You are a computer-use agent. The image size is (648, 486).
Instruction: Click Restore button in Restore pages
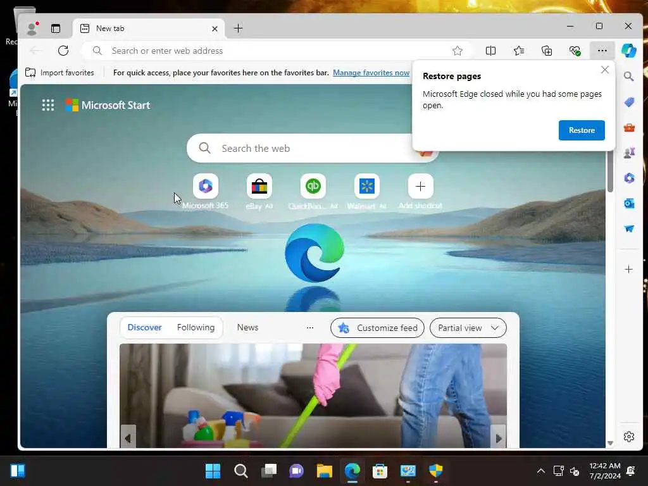tap(582, 130)
